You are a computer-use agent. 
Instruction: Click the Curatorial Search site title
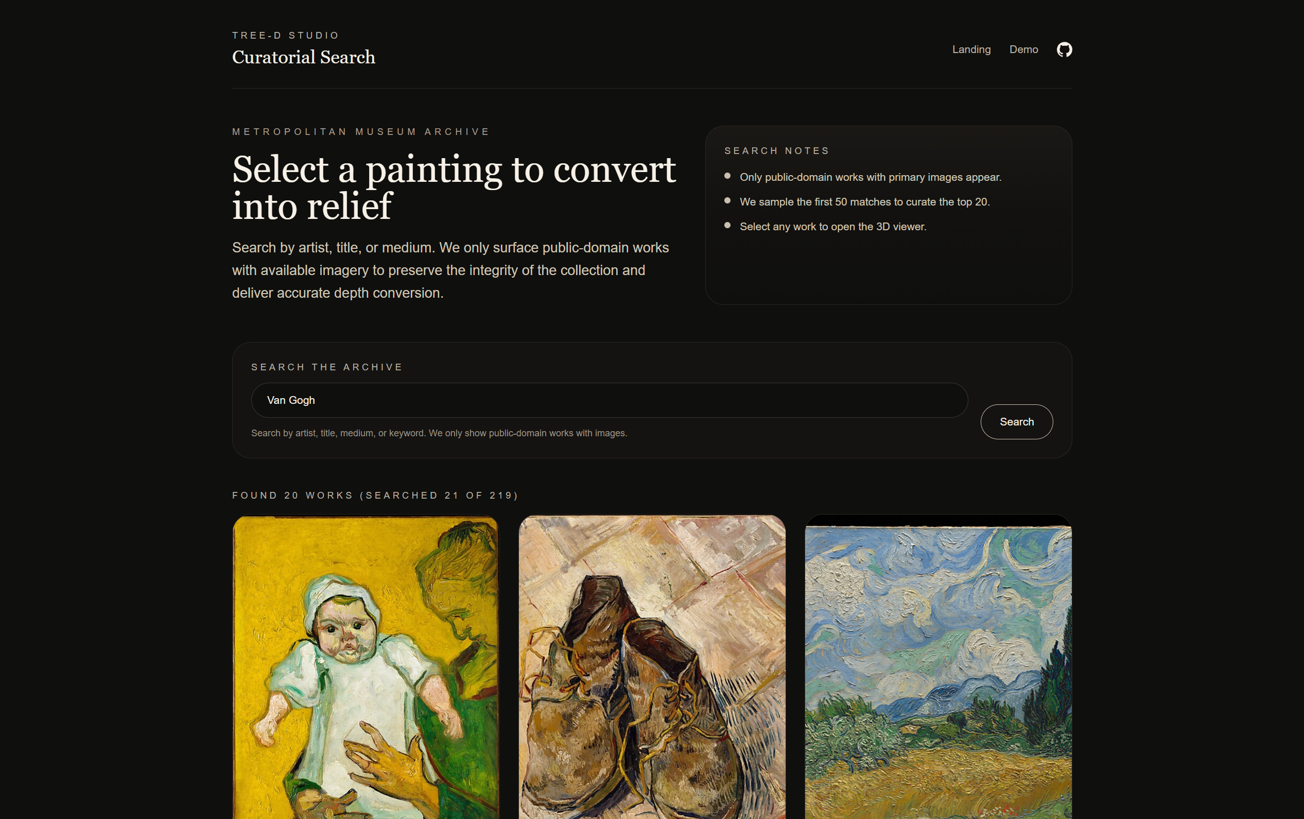304,57
